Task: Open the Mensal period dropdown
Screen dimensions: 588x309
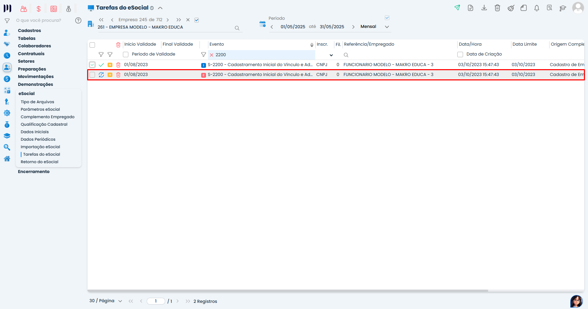Action: [x=387, y=27]
